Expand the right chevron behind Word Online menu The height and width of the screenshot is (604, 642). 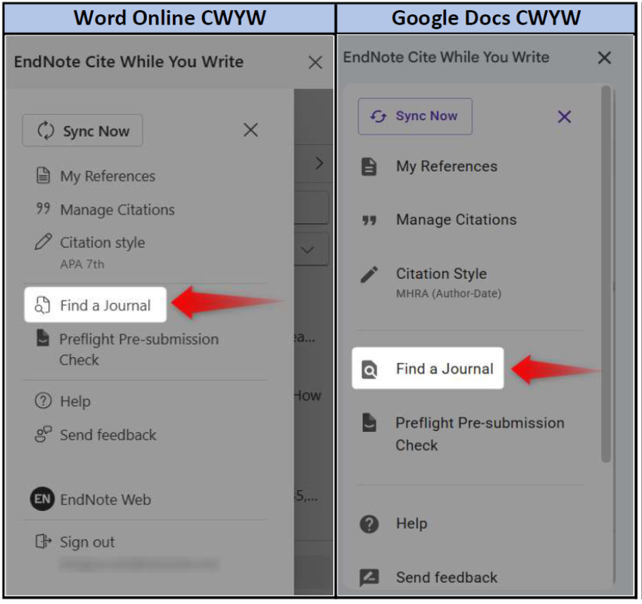(x=320, y=163)
